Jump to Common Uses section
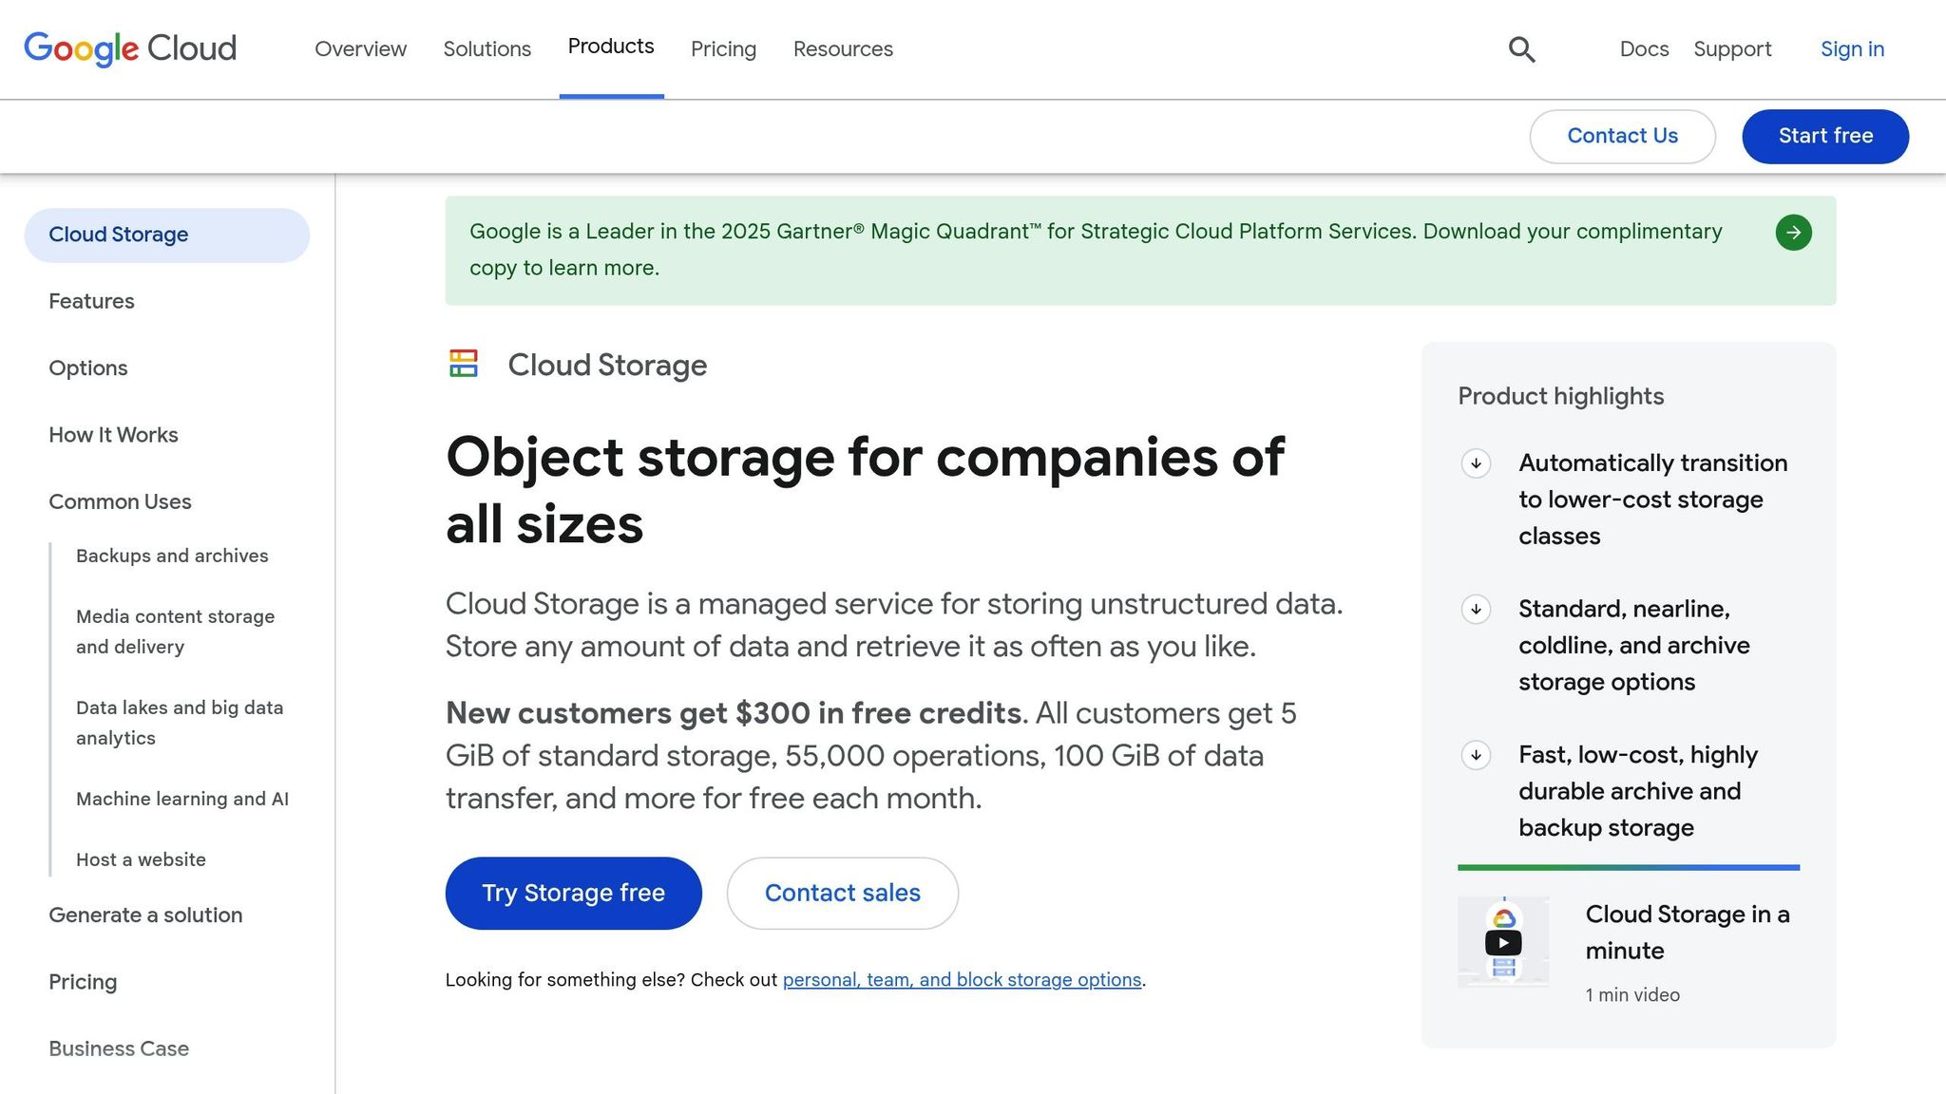 click(x=120, y=501)
